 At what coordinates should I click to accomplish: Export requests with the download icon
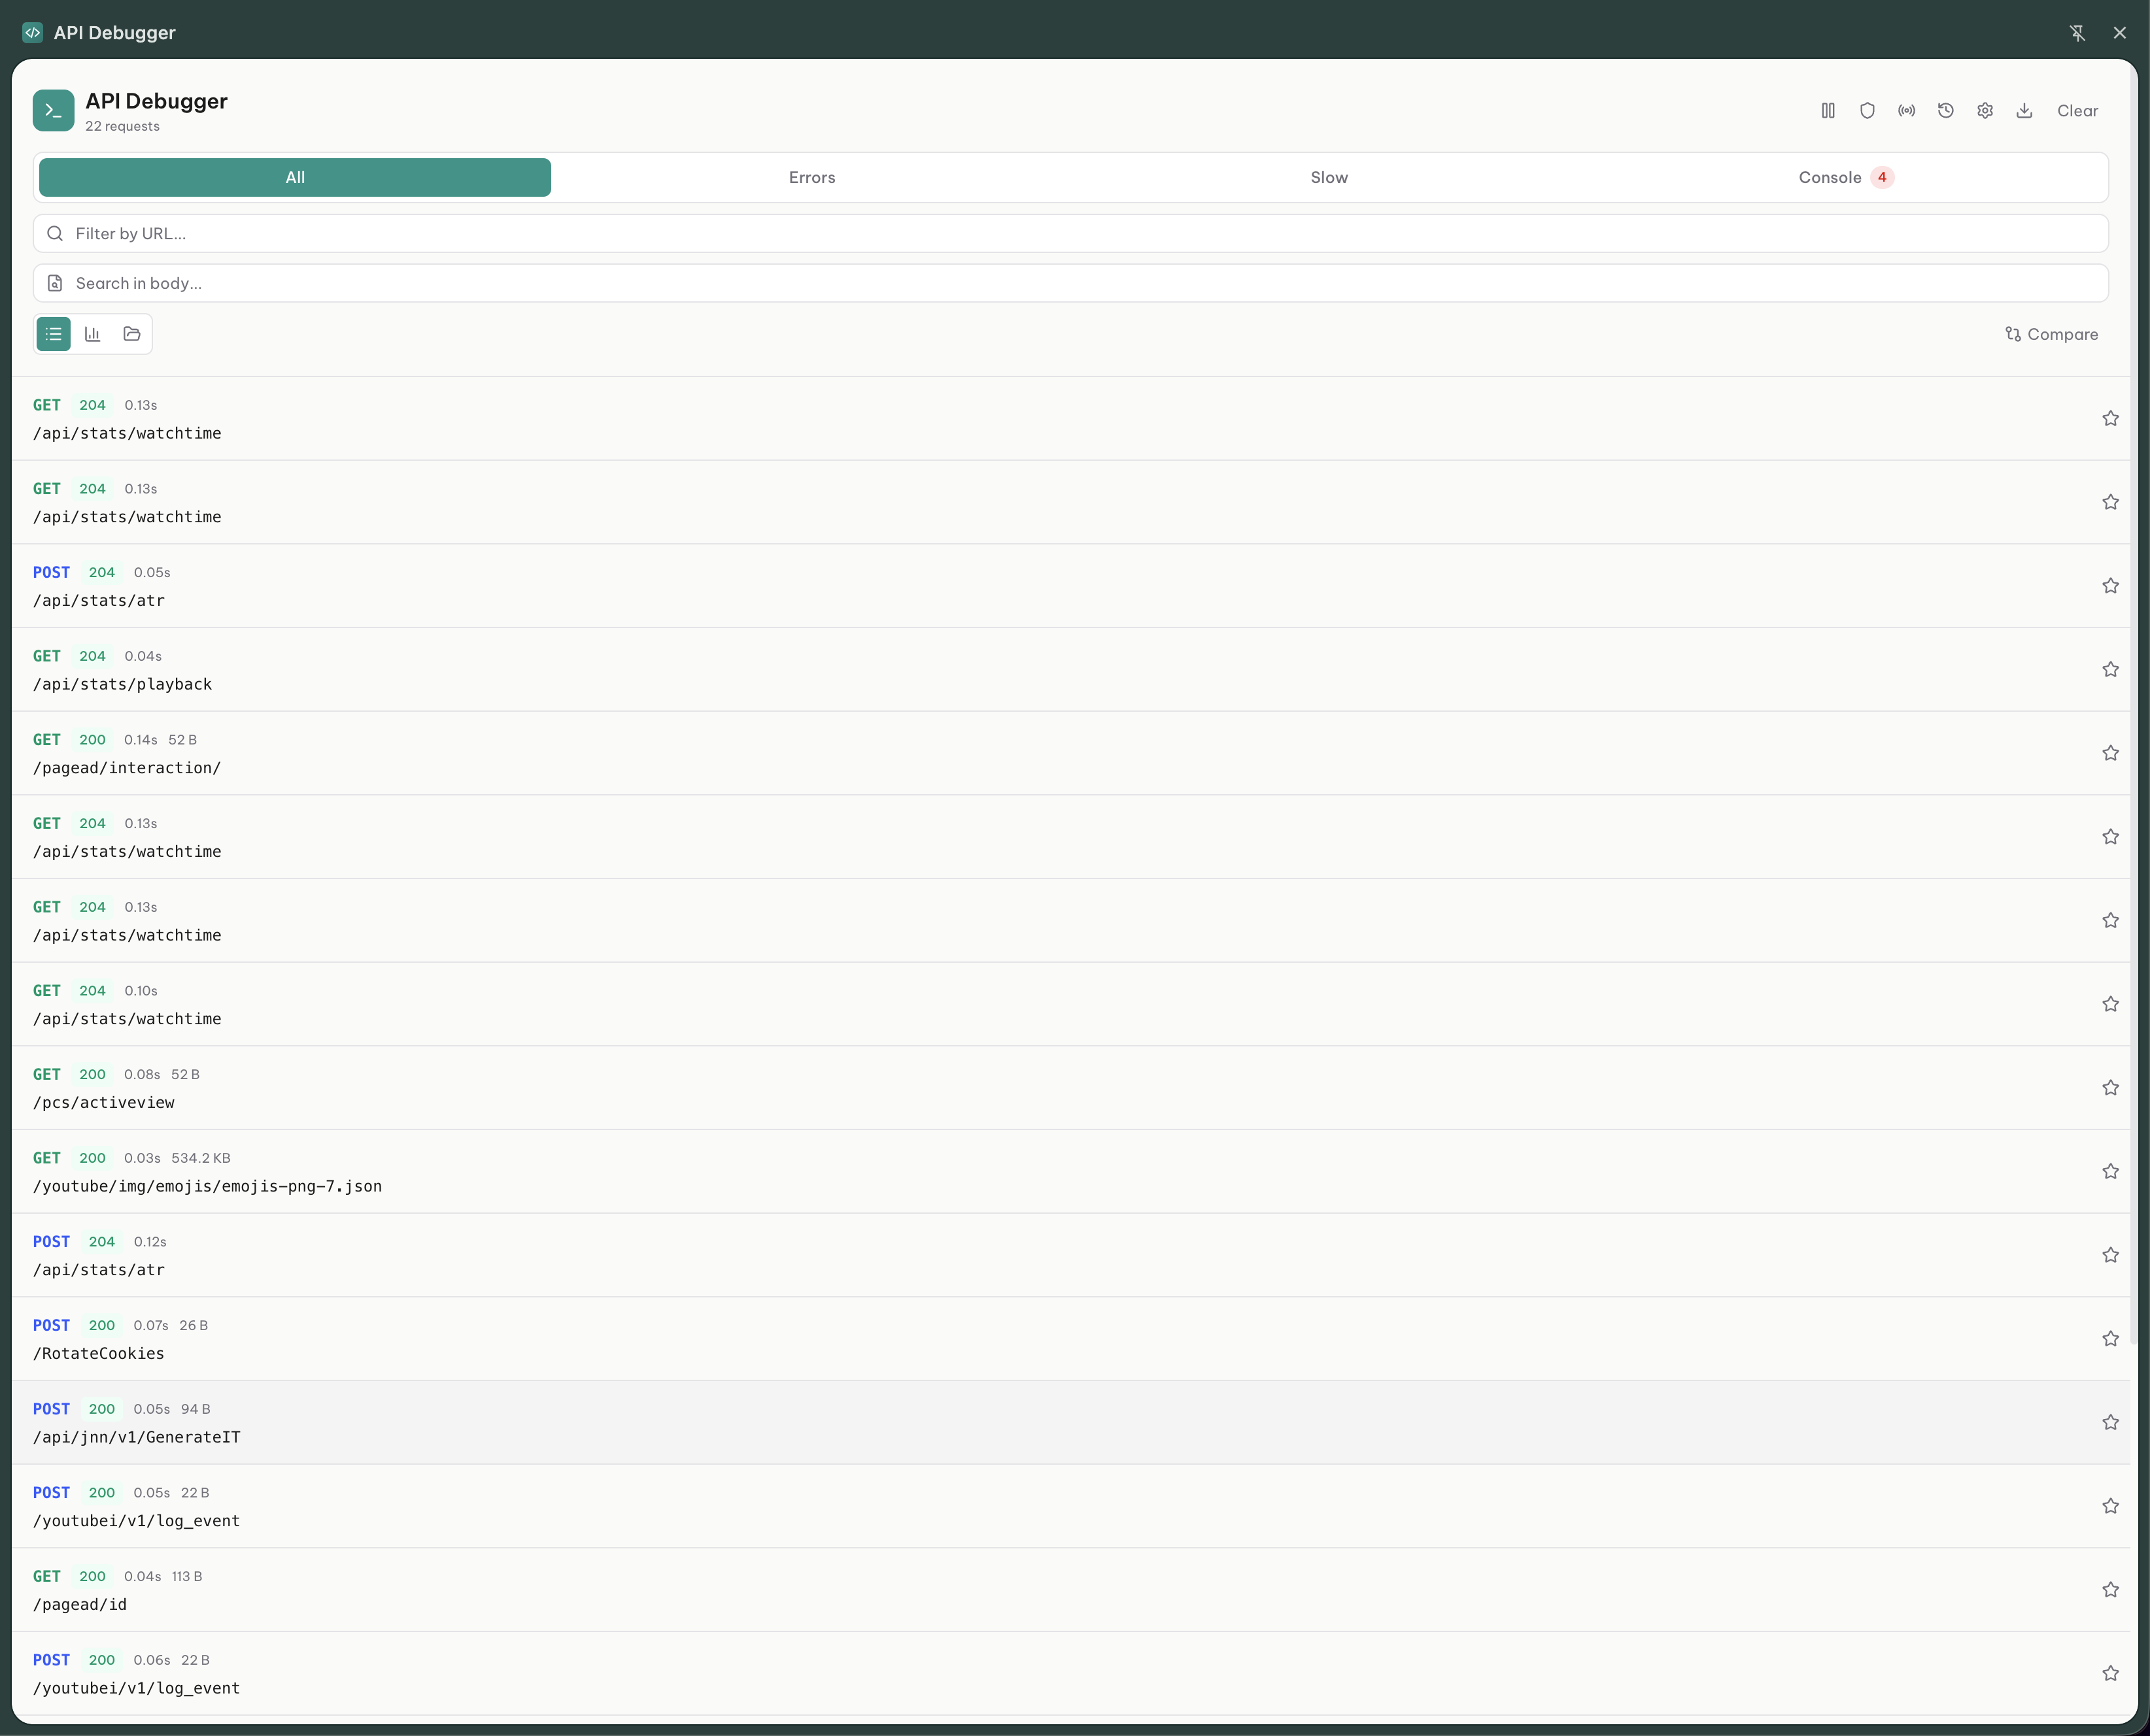click(x=2024, y=111)
